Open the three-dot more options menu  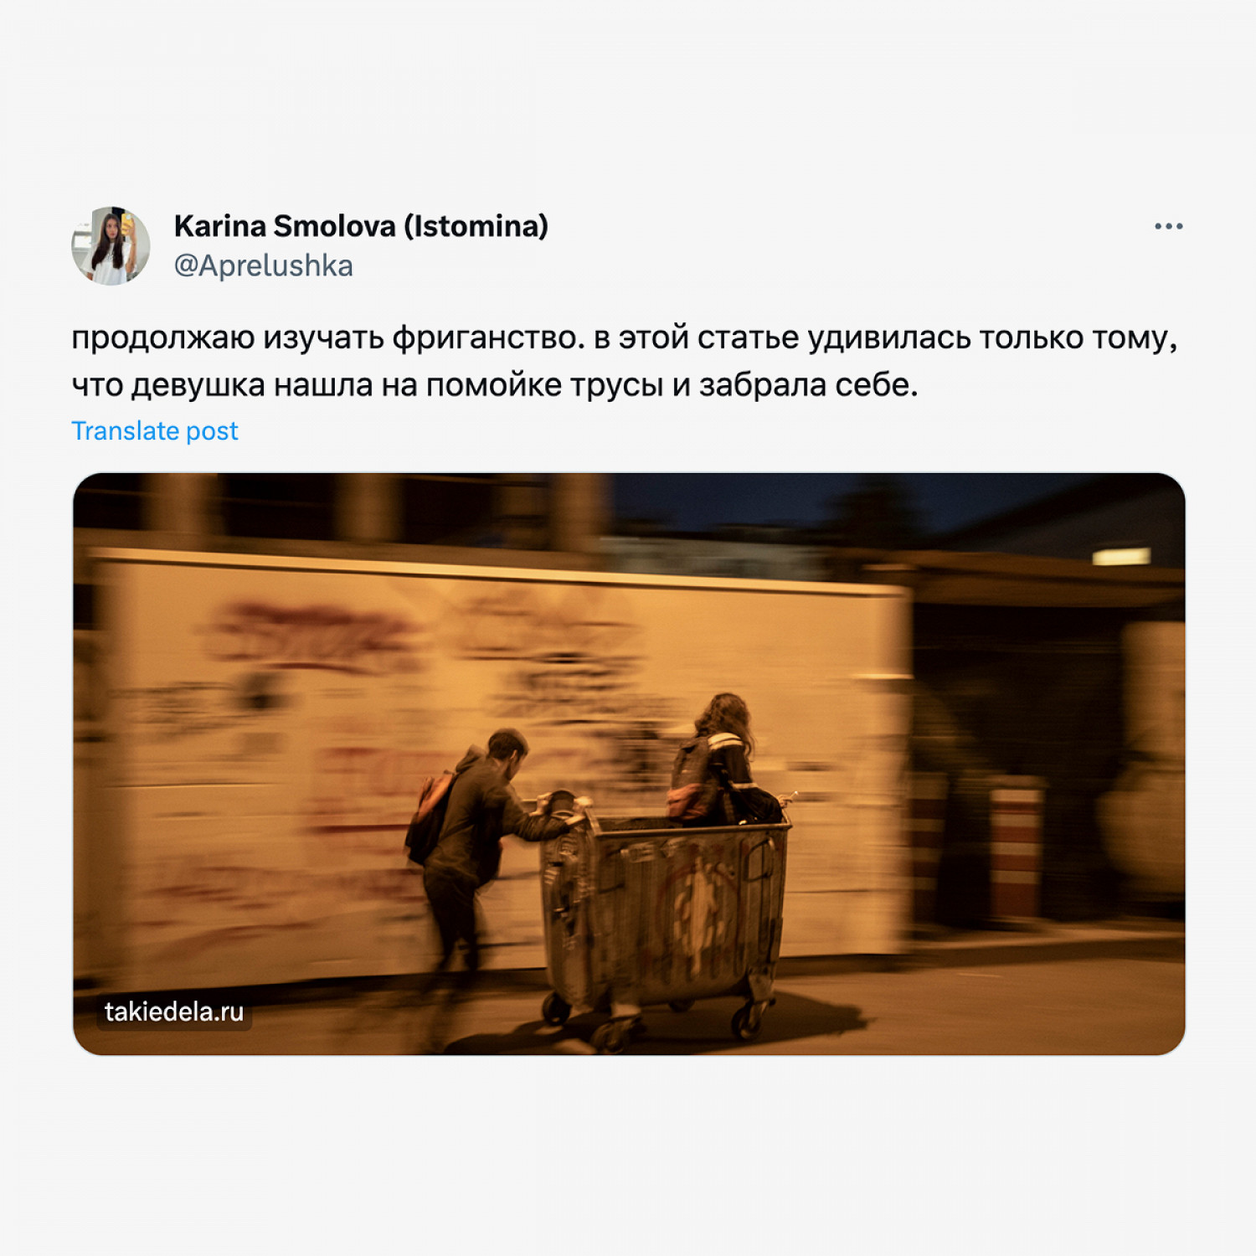tap(1168, 226)
